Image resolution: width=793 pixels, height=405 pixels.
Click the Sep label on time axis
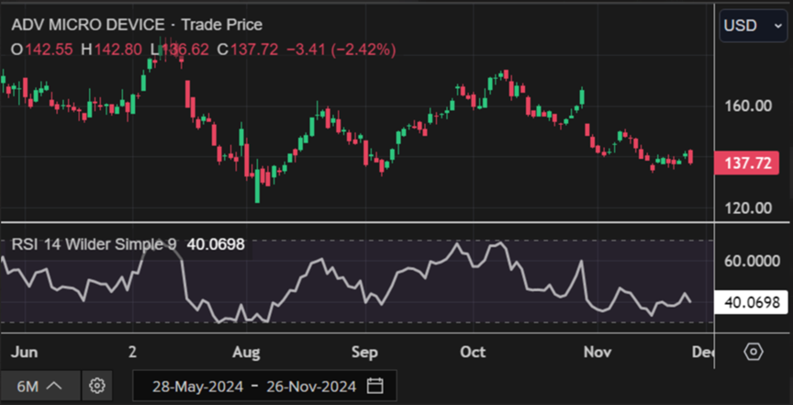coord(364,353)
